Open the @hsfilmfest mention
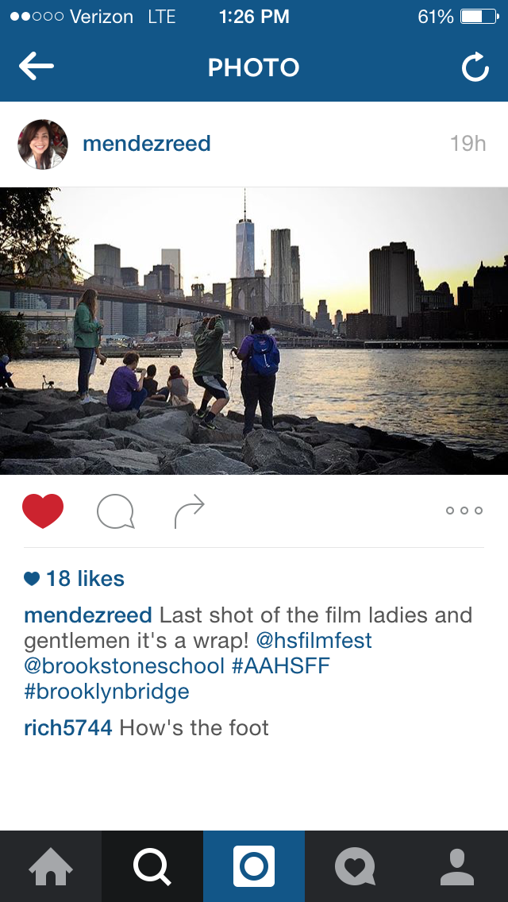The width and height of the screenshot is (508, 902). coord(314,641)
